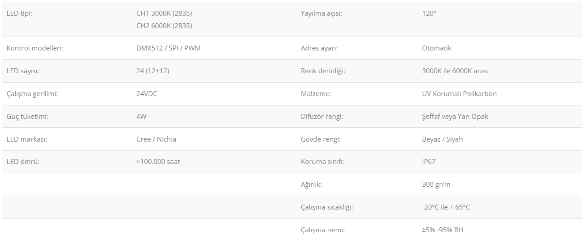
Task: Click the "Kontrol modelleri:" label
Action: click(x=35, y=48)
